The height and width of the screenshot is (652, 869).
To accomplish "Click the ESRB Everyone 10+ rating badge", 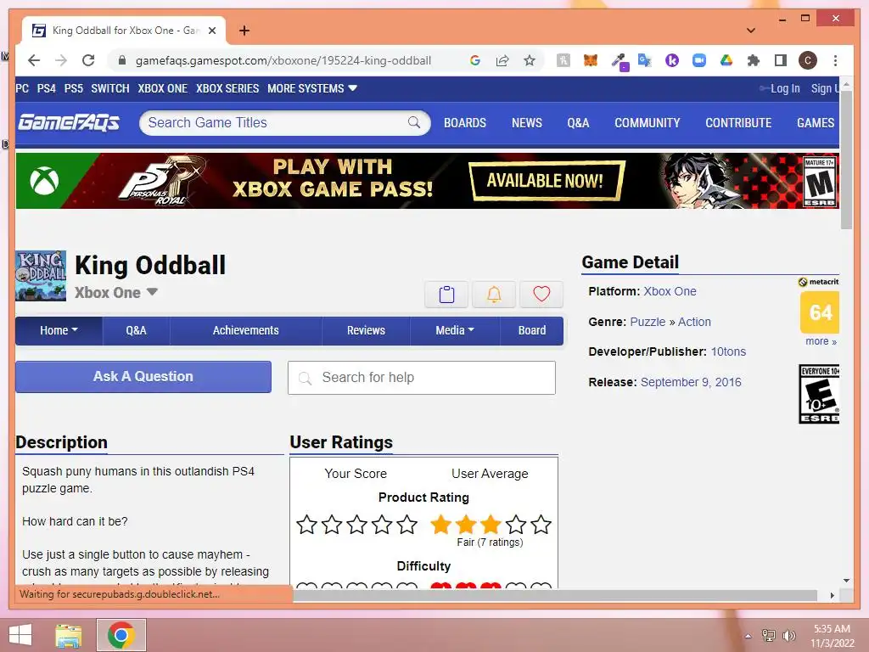I will (819, 394).
